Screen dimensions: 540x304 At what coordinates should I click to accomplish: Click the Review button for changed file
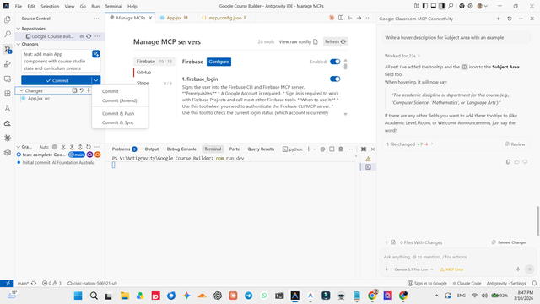coord(516,144)
